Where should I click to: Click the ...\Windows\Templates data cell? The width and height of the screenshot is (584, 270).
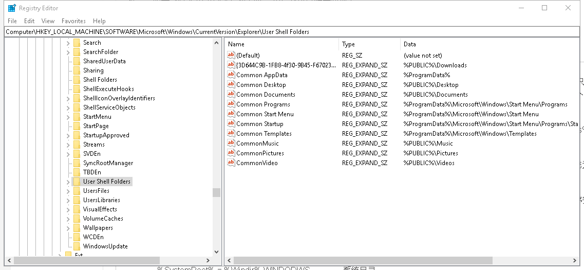[470, 134]
